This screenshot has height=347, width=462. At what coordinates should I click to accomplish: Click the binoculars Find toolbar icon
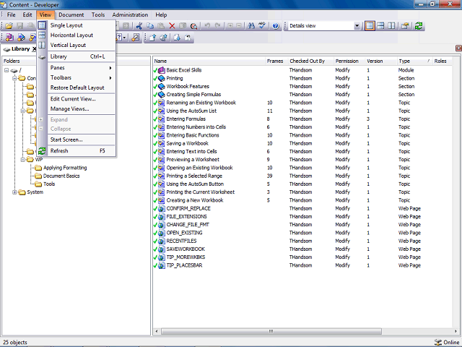coord(251,26)
